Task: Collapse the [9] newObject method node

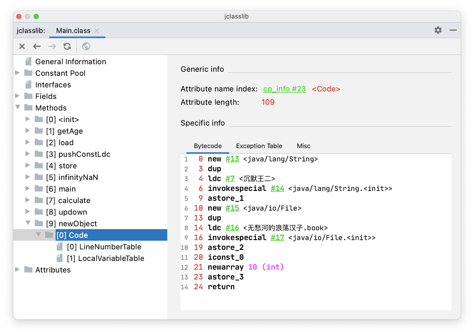Action: [x=28, y=223]
